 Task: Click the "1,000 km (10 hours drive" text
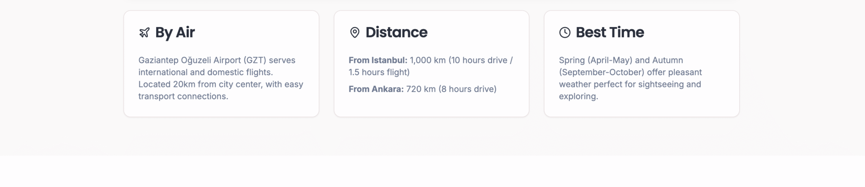click(459, 60)
